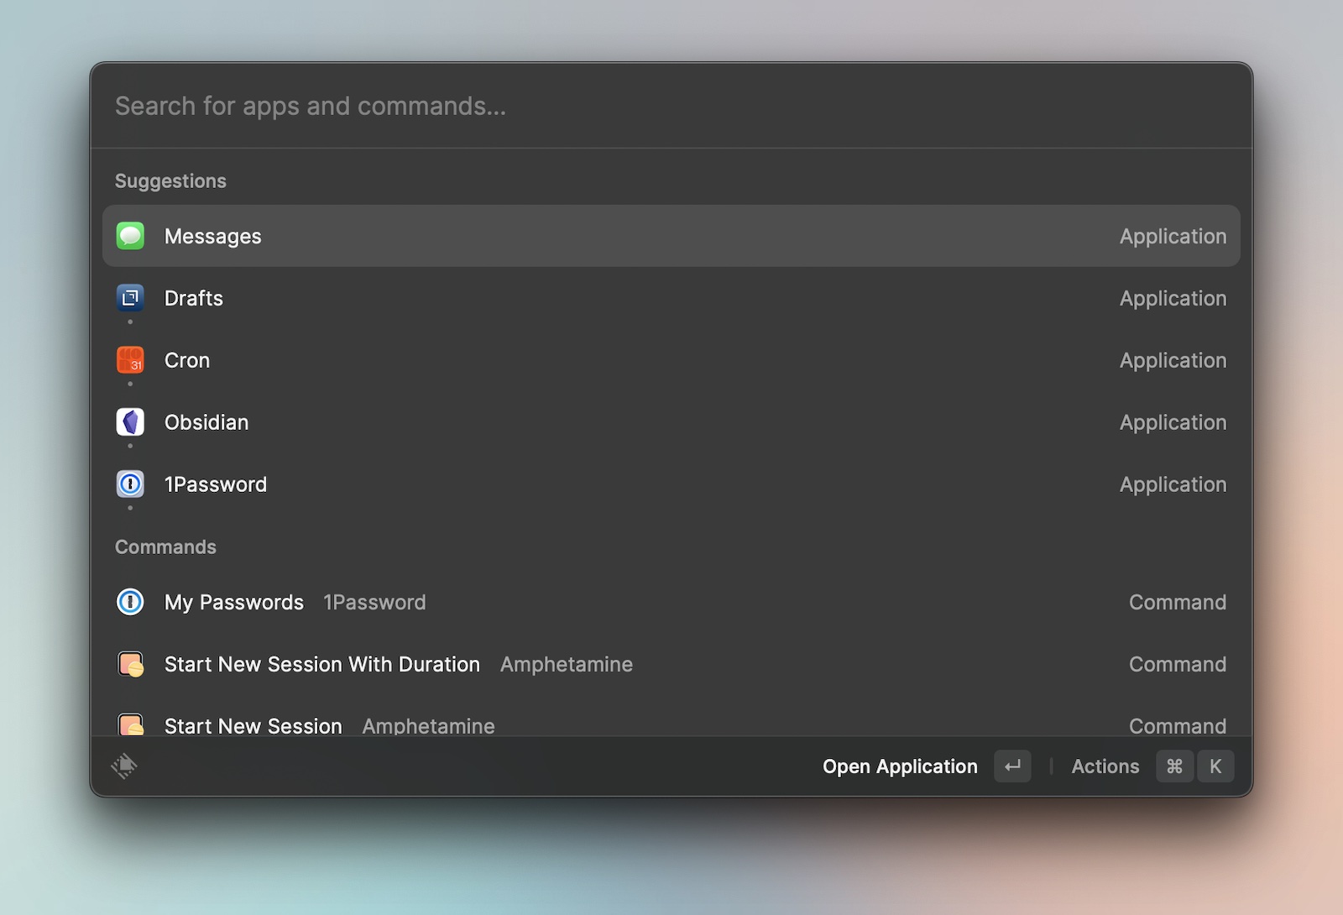Click the My Passwords command icon
This screenshot has height=915, width=1343.
130,602
